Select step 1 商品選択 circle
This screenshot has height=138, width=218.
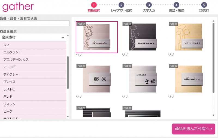coord(94,5)
